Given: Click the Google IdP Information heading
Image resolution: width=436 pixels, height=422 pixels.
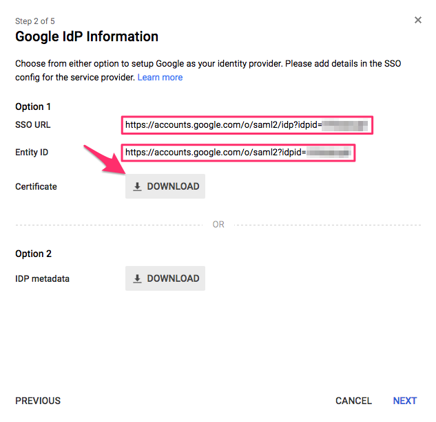Looking at the screenshot, I should click(87, 37).
